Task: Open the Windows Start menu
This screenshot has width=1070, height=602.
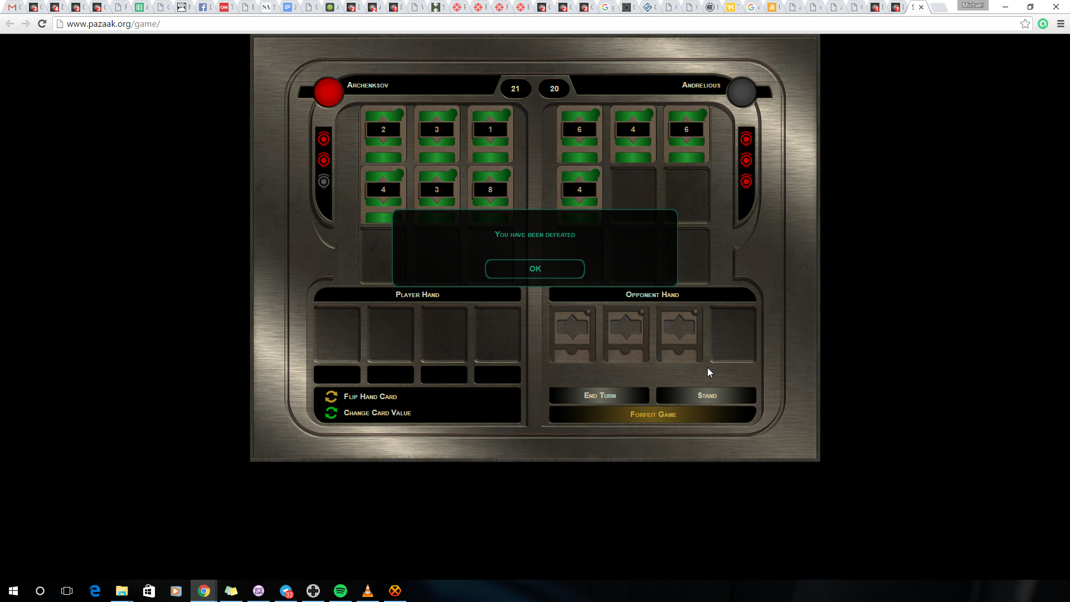Action: pos(13,591)
